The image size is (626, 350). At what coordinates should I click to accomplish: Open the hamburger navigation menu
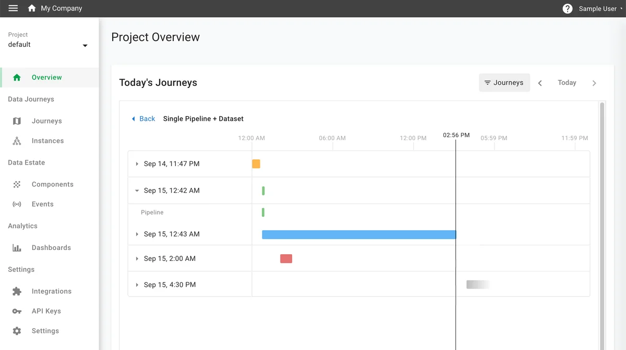(13, 8)
